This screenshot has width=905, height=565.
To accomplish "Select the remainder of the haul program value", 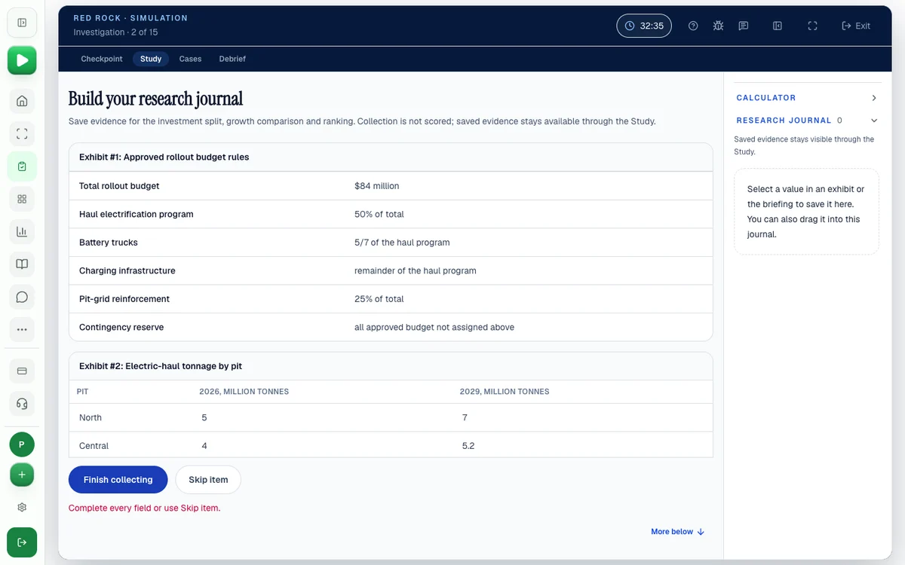I will click(x=416, y=270).
